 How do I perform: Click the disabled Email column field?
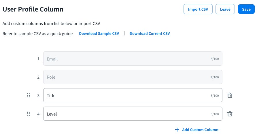pyautogui.click(x=127, y=59)
